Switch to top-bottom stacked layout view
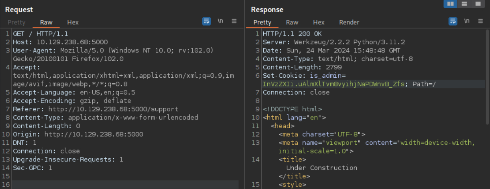The width and height of the screenshot is (490, 189). 464,4
